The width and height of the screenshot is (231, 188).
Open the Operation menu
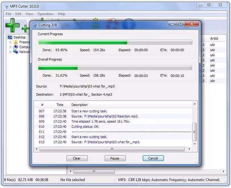(x=45, y=14)
